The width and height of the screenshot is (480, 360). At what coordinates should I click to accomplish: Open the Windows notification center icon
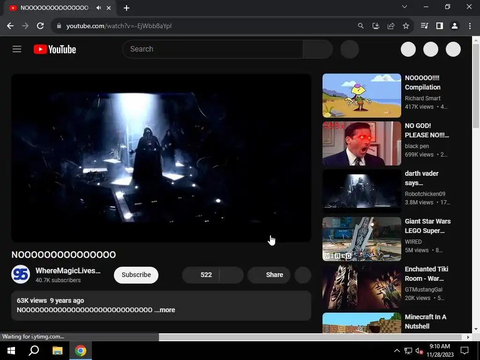click(465, 351)
